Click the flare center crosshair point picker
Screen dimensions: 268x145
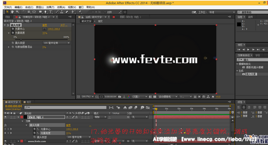coord(44,29)
